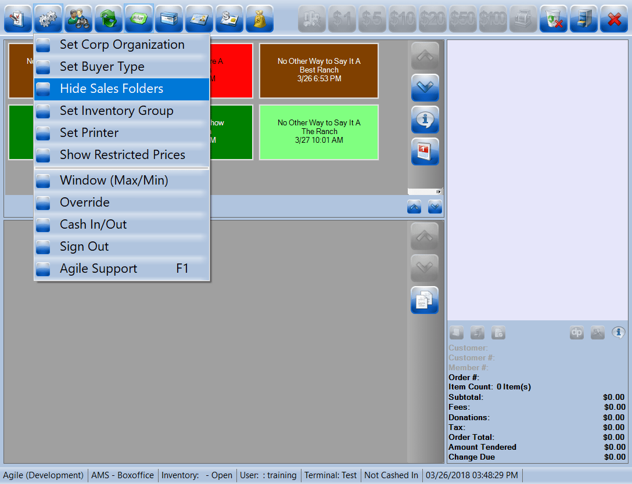Select brown Best Ranch 3/26 event tile
632x484 pixels.
click(319, 70)
